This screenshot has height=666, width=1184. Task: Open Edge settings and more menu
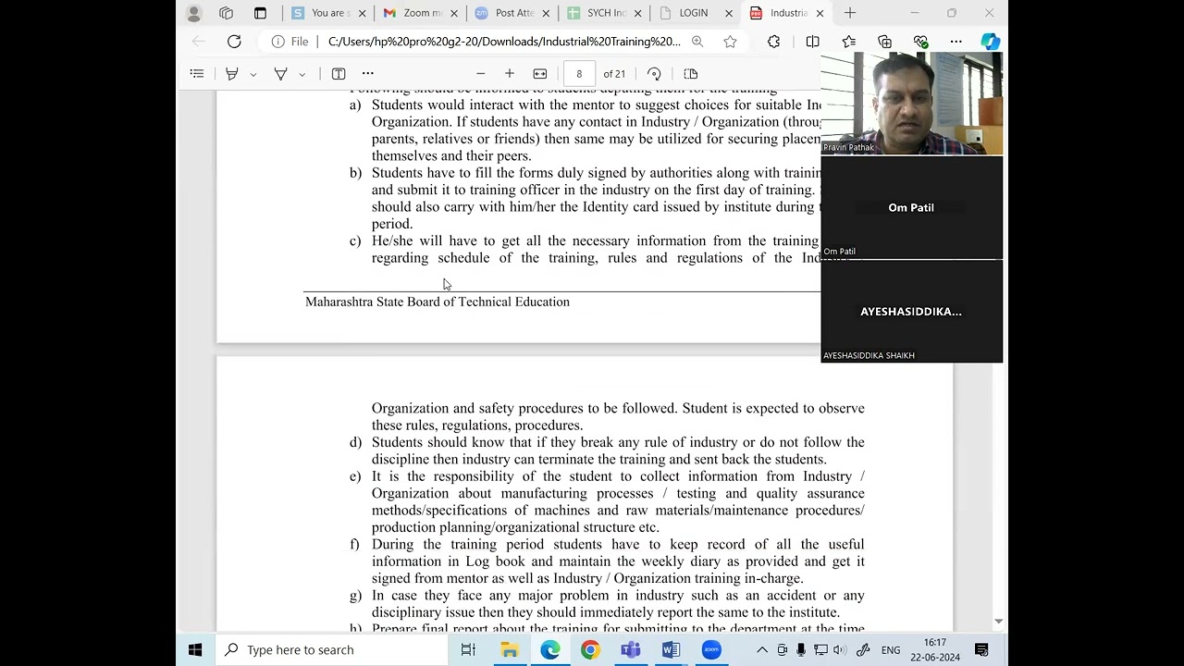coord(956,42)
